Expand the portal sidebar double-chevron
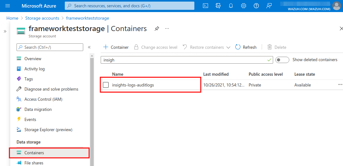This screenshot has height=166, width=343. (x=5, y=31)
